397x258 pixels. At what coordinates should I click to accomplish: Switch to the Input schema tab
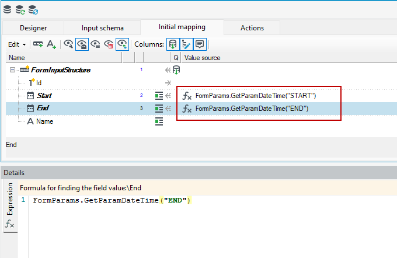tap(102, 28)
